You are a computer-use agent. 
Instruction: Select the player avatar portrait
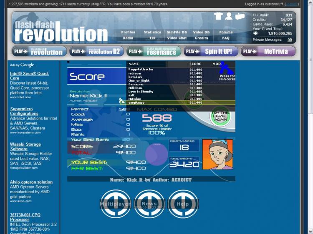[x=217, y=154]
